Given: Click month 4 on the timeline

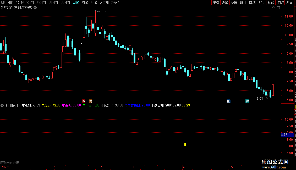Looking at the screenshot, I should click(183, 167).
